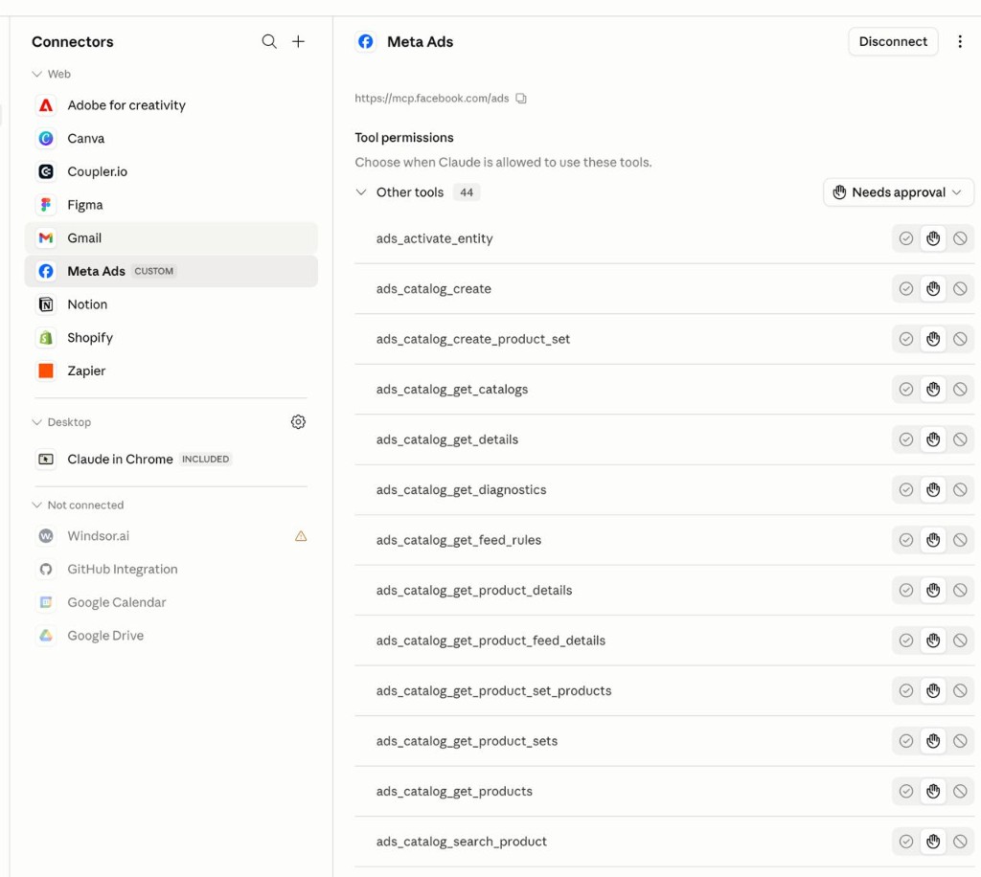981x877 pixels.
Task: Always allow ads_catalog_get_product_details tool
Action: pyautogui.click(x=906, y=590)
